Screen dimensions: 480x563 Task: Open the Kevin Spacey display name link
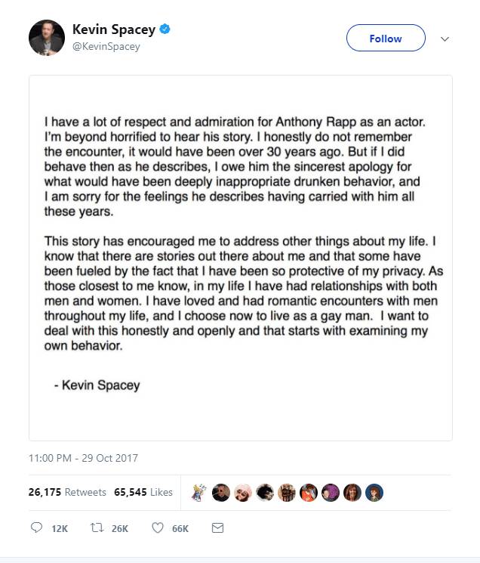[113, 30]
